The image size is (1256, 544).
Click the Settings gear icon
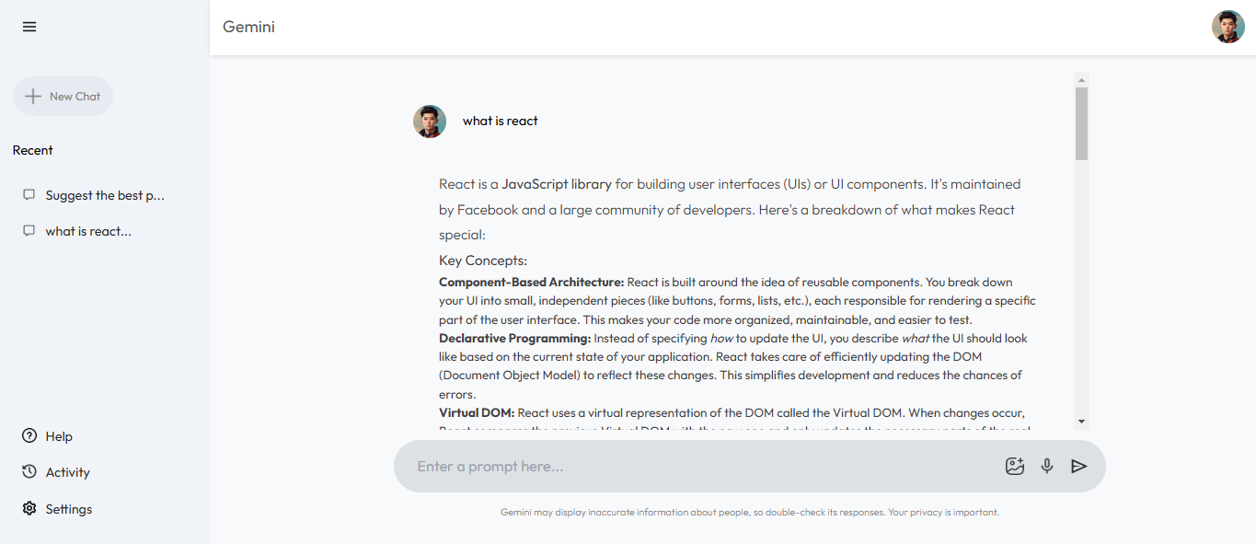point(29,509)
